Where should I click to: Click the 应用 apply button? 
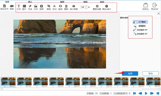click(x=130, y=74)
